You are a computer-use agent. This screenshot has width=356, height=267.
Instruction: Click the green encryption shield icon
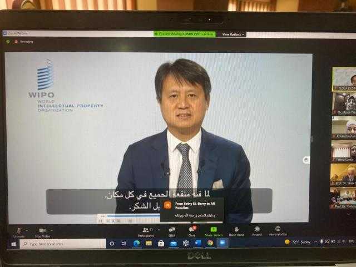point(8,42)
